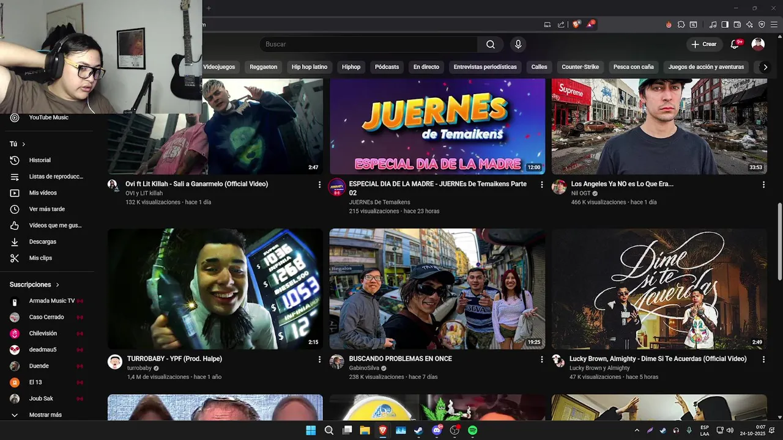Screen dimensions: 783x440
Task: Open Videos que me gustan
Action: 47,226
